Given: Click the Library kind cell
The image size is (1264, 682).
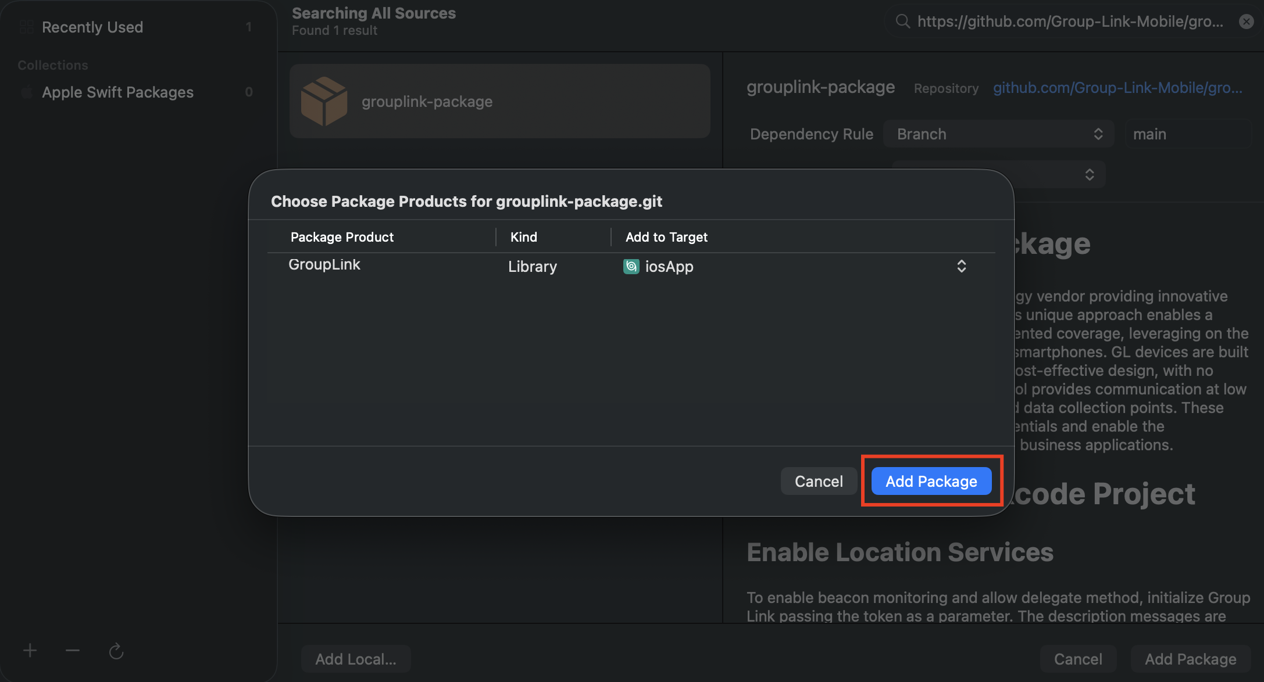Looking at the screenshot, I should (533, 267).
